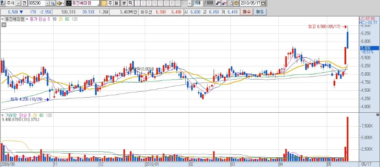Click the stock code field 005290
The image size is (380, 167).
click(x=36, y=3)
